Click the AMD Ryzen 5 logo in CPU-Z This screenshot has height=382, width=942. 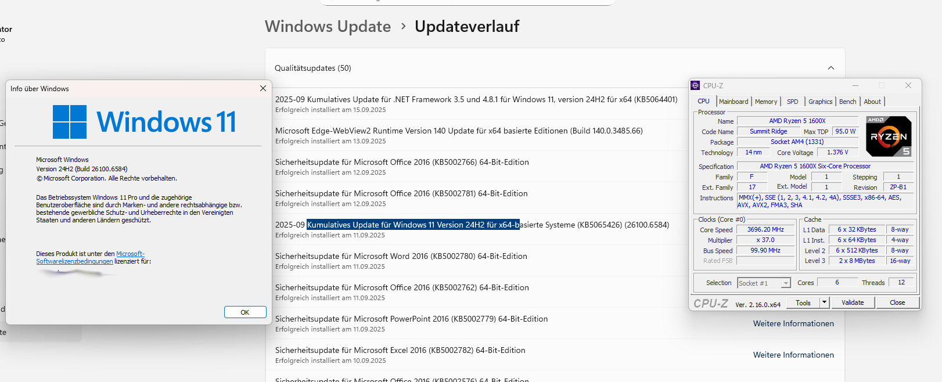click(x=889, y=136)
